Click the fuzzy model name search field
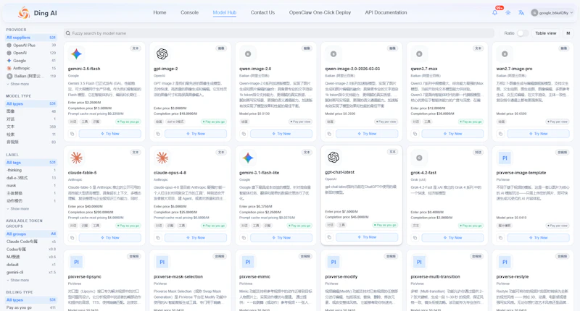The width and height of the screenshot is (580, 311). click(x=279, y=33)
